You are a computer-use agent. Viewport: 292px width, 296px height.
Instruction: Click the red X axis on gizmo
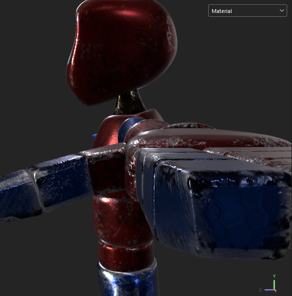[275, 290]
